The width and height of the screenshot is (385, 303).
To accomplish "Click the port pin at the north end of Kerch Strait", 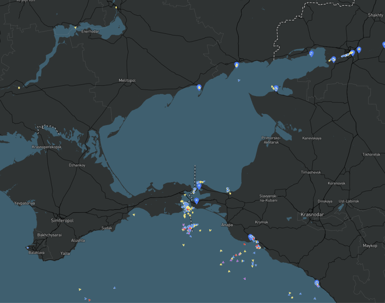I will pos(199,186).
